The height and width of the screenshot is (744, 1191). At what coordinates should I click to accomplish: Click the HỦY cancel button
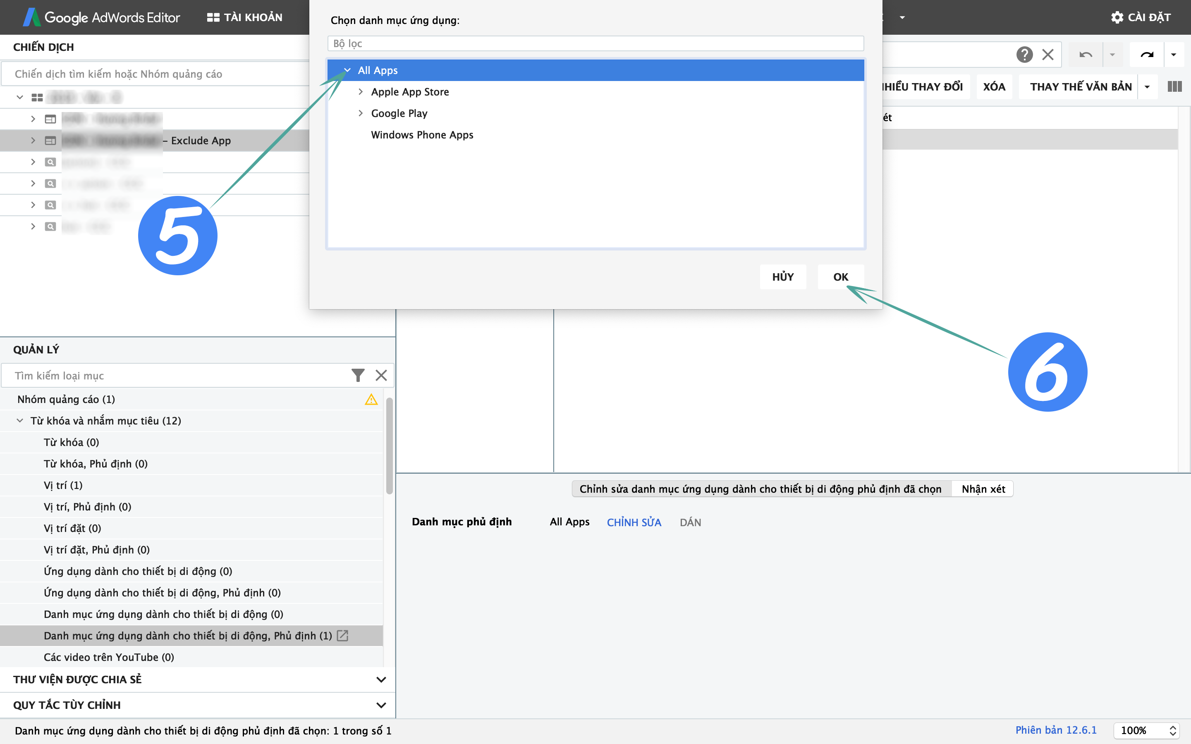point(782,277)
